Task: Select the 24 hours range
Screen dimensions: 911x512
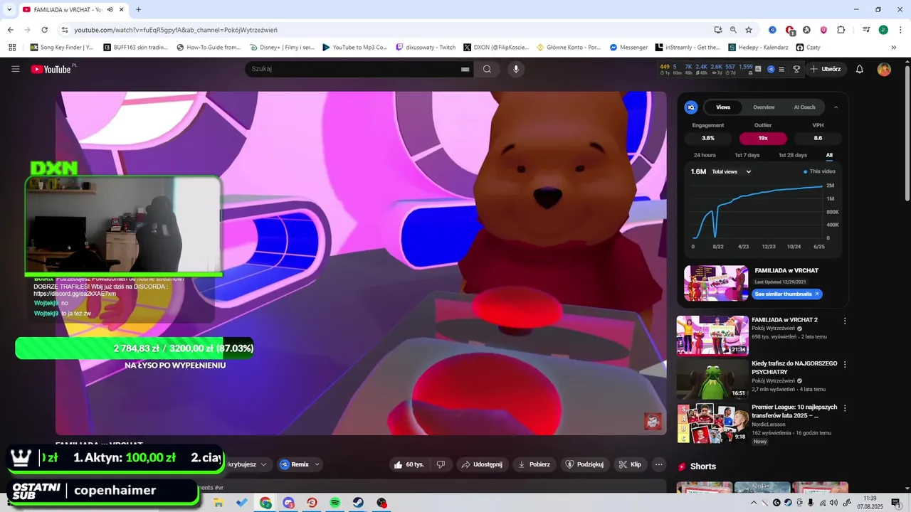Action: click(705, 155)
